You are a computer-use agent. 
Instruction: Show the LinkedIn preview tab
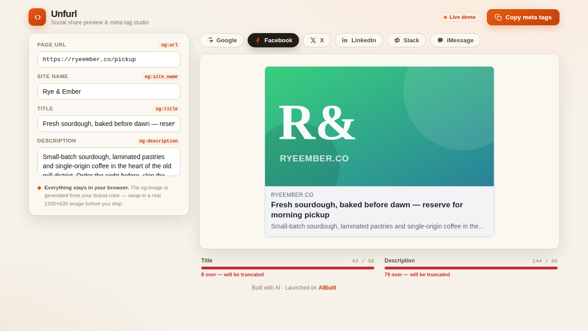(359, 40)
